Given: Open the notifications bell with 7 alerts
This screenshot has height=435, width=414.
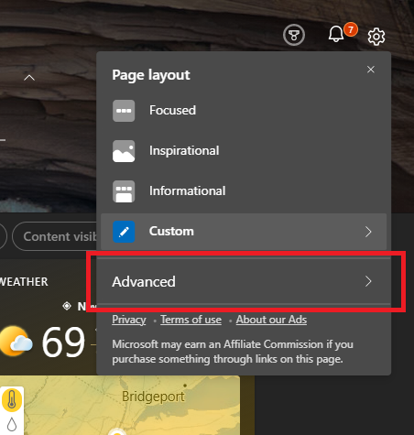Looking at the screenshot, I should [336, 34].
